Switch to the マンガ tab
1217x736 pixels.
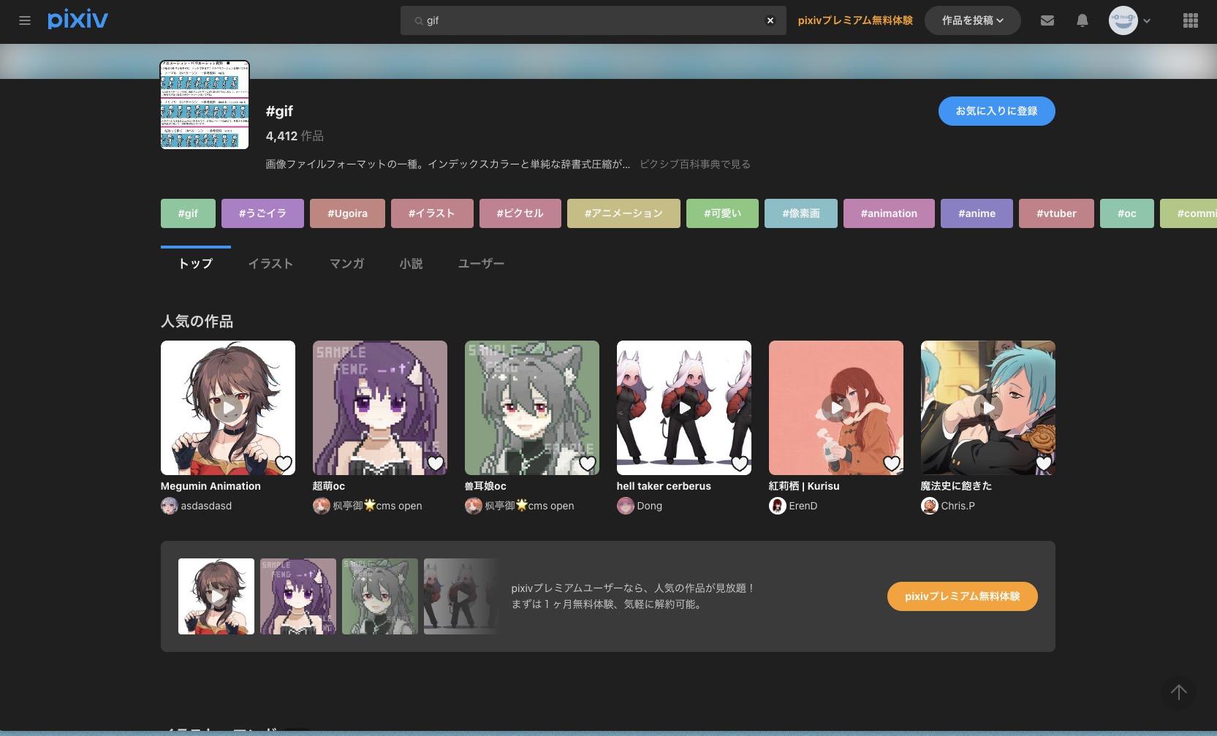click(346, 263)
